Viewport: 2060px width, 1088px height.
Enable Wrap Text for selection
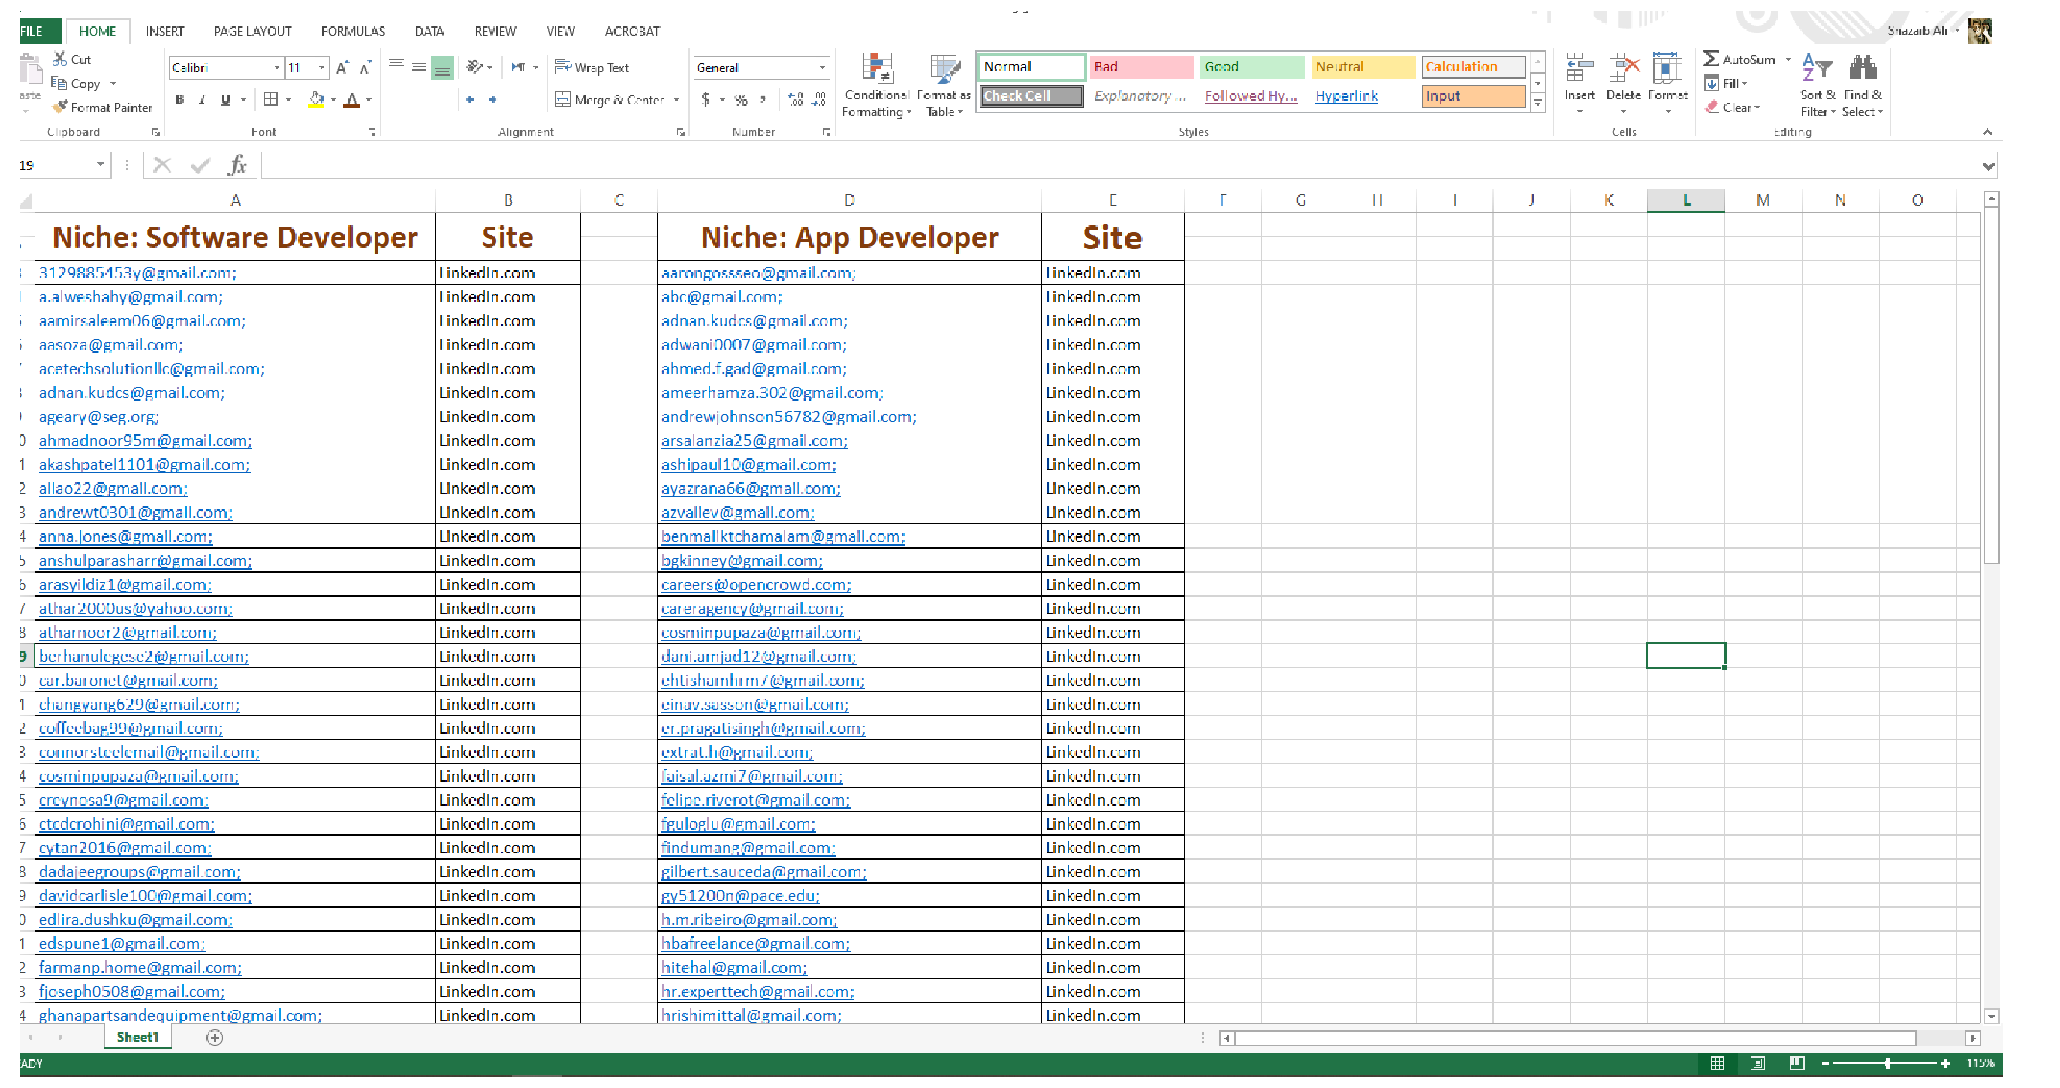593,67
